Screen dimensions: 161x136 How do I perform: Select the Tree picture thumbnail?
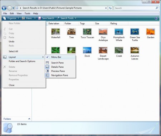point(71,32)
